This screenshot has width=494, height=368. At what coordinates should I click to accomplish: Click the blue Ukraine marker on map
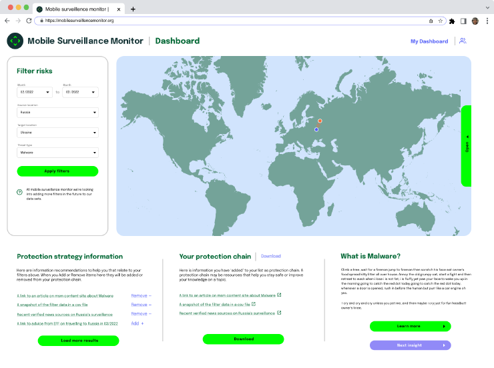pos(316,130)
